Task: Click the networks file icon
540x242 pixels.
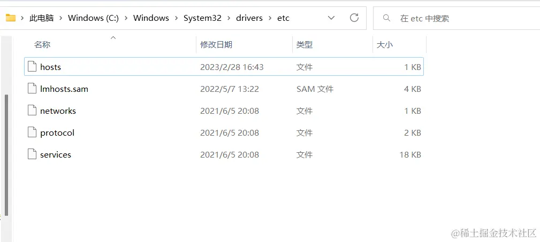Action: (32, 111)
